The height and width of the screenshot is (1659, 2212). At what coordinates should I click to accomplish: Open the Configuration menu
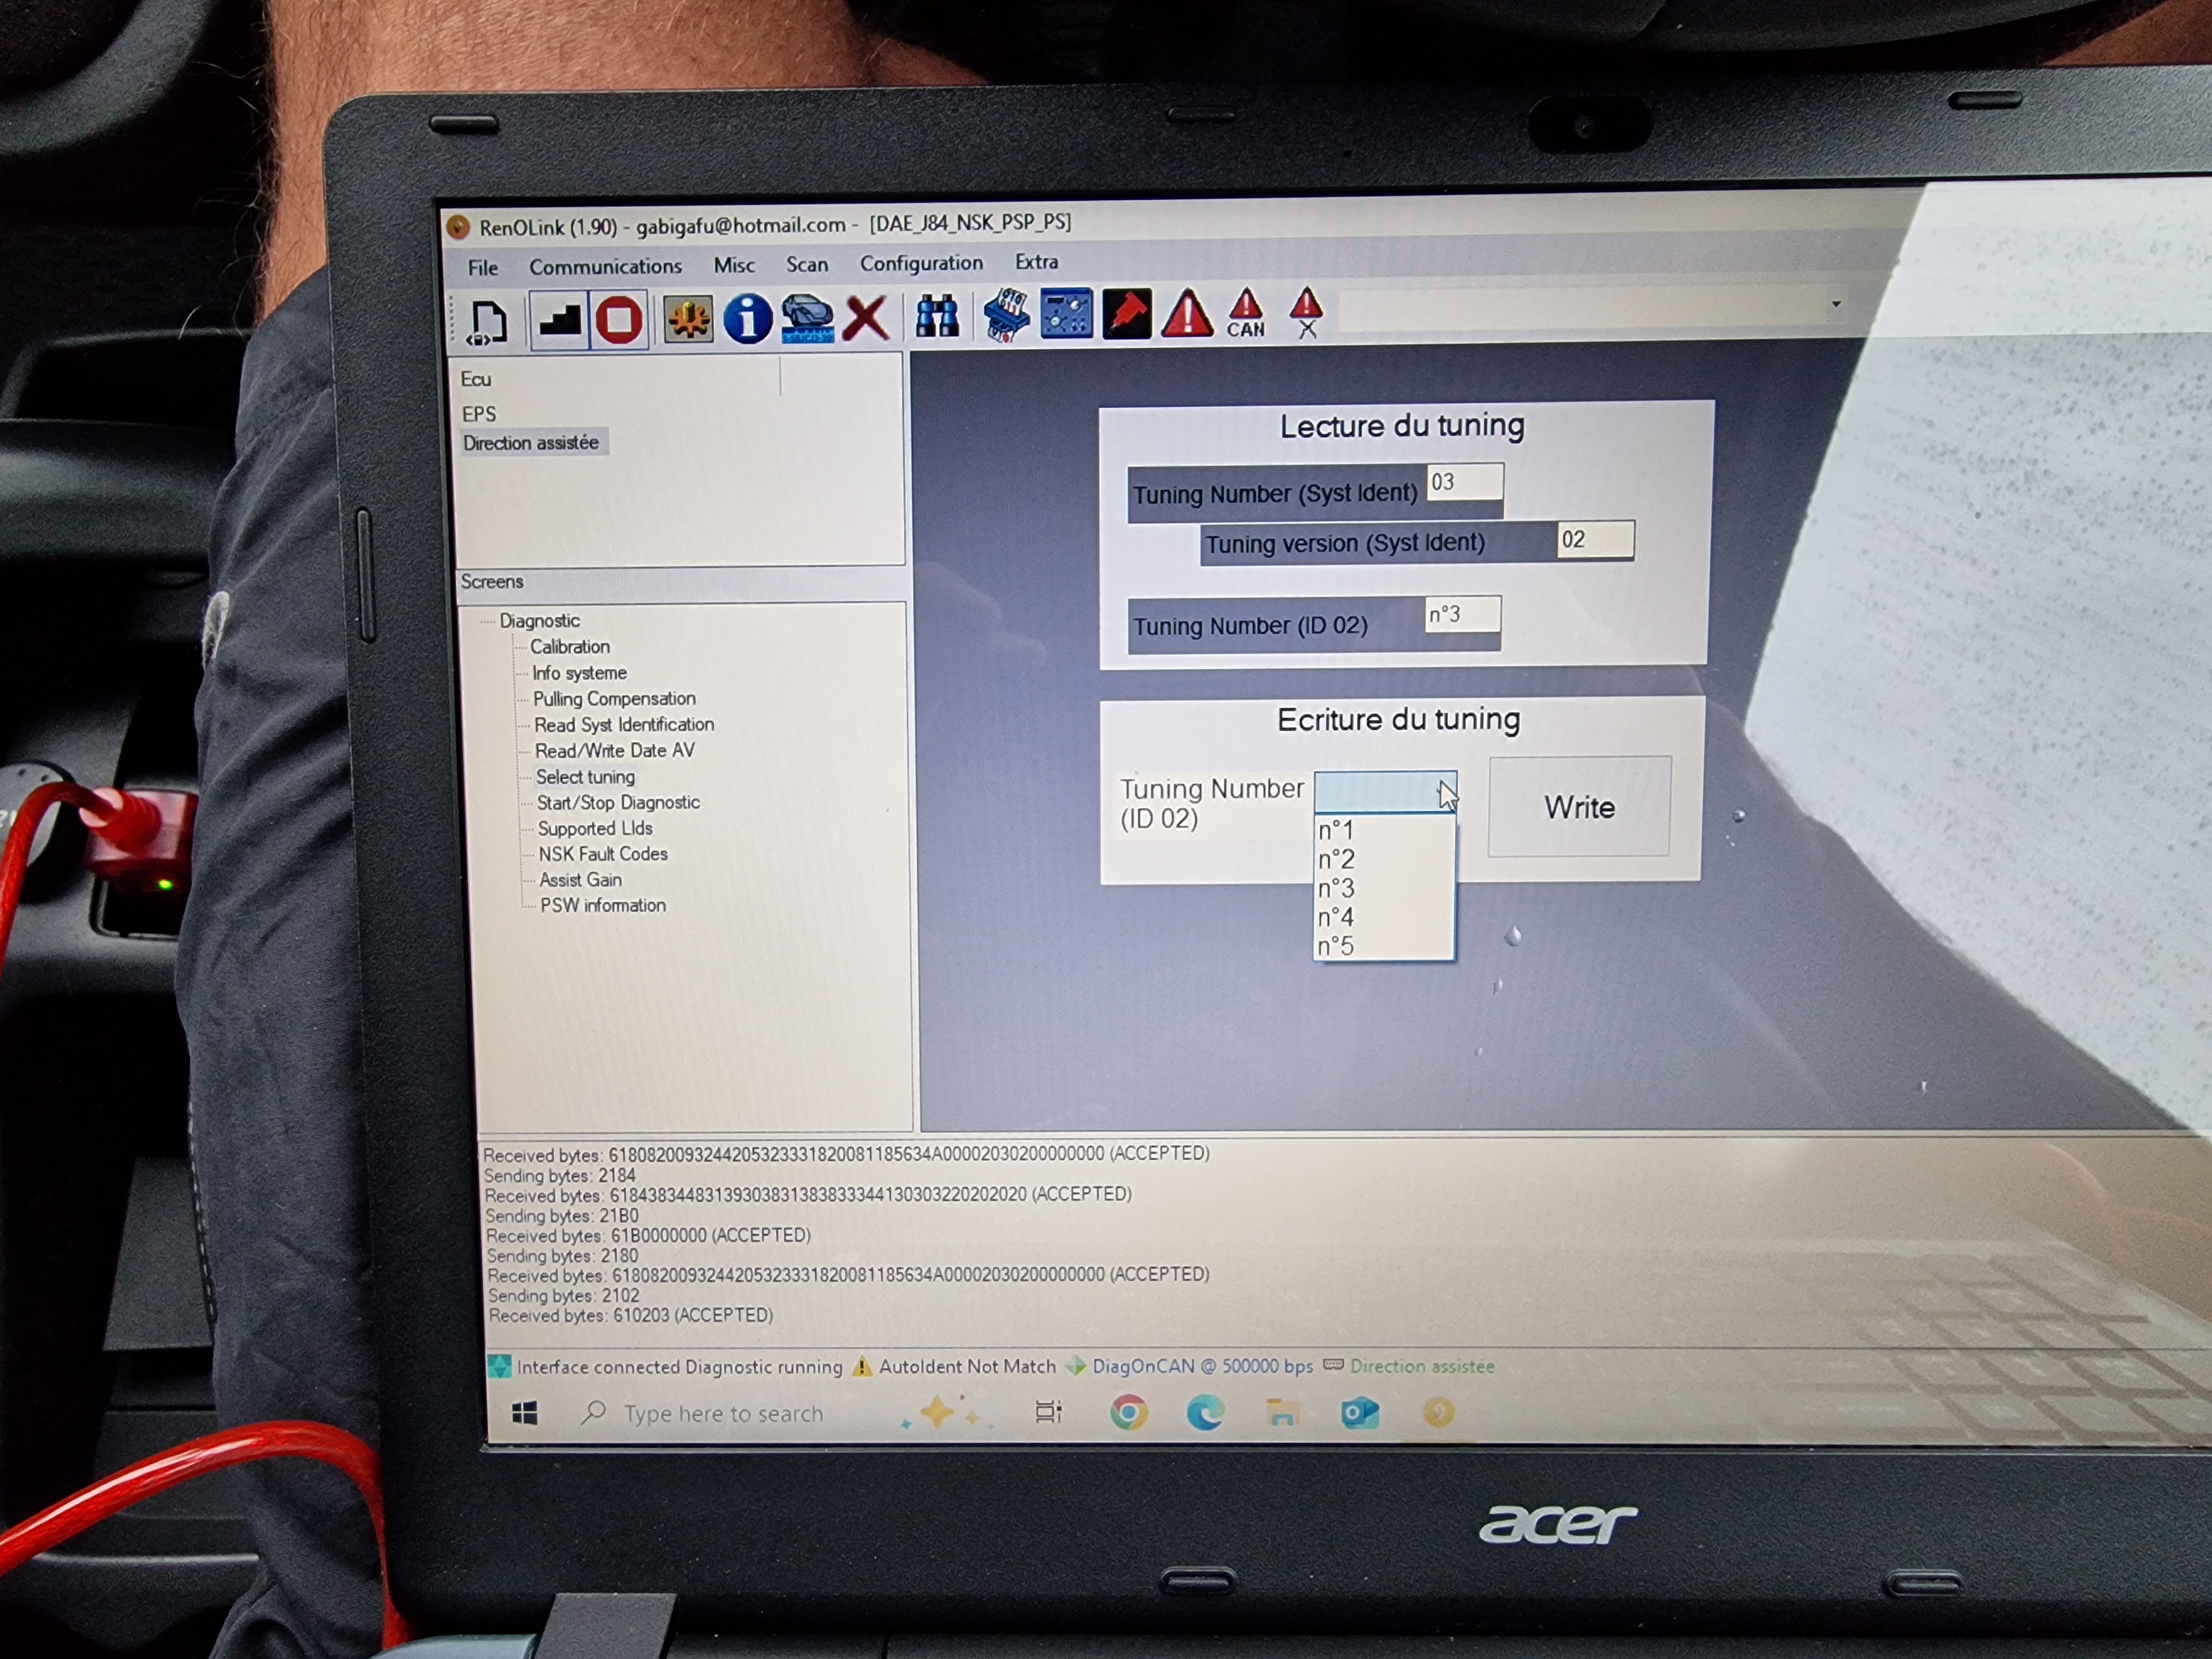tap(921, 263)
